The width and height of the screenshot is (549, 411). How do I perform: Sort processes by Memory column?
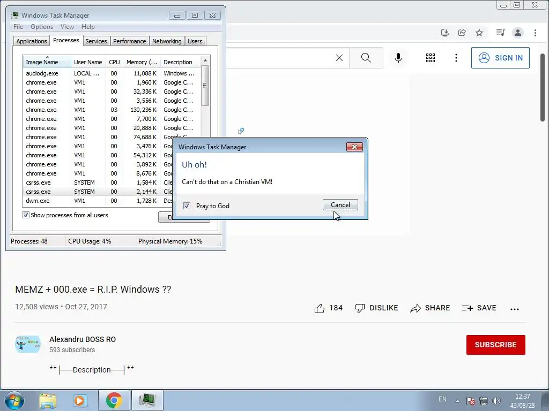point(142,62)
